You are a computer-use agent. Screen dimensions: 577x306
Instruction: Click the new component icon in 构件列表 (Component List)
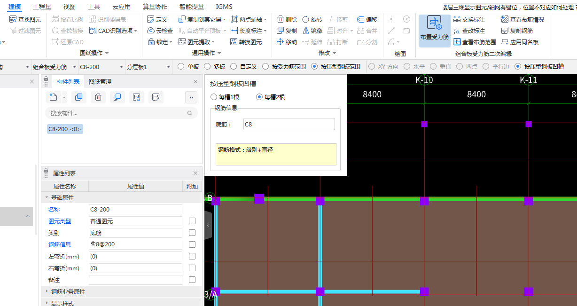point(54,97)
